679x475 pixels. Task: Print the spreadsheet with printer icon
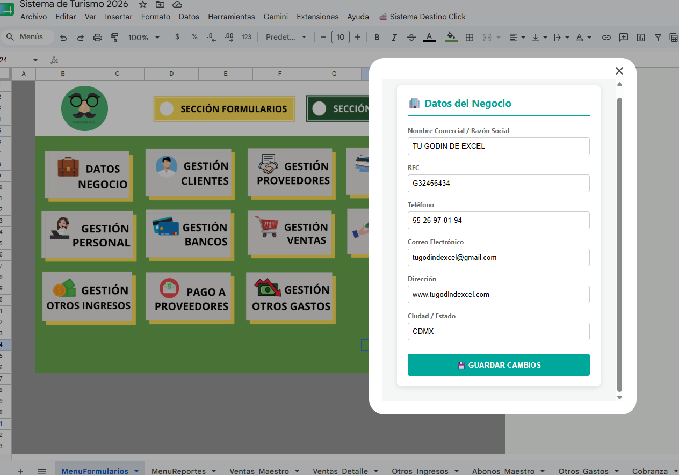[x=97, y=38]
